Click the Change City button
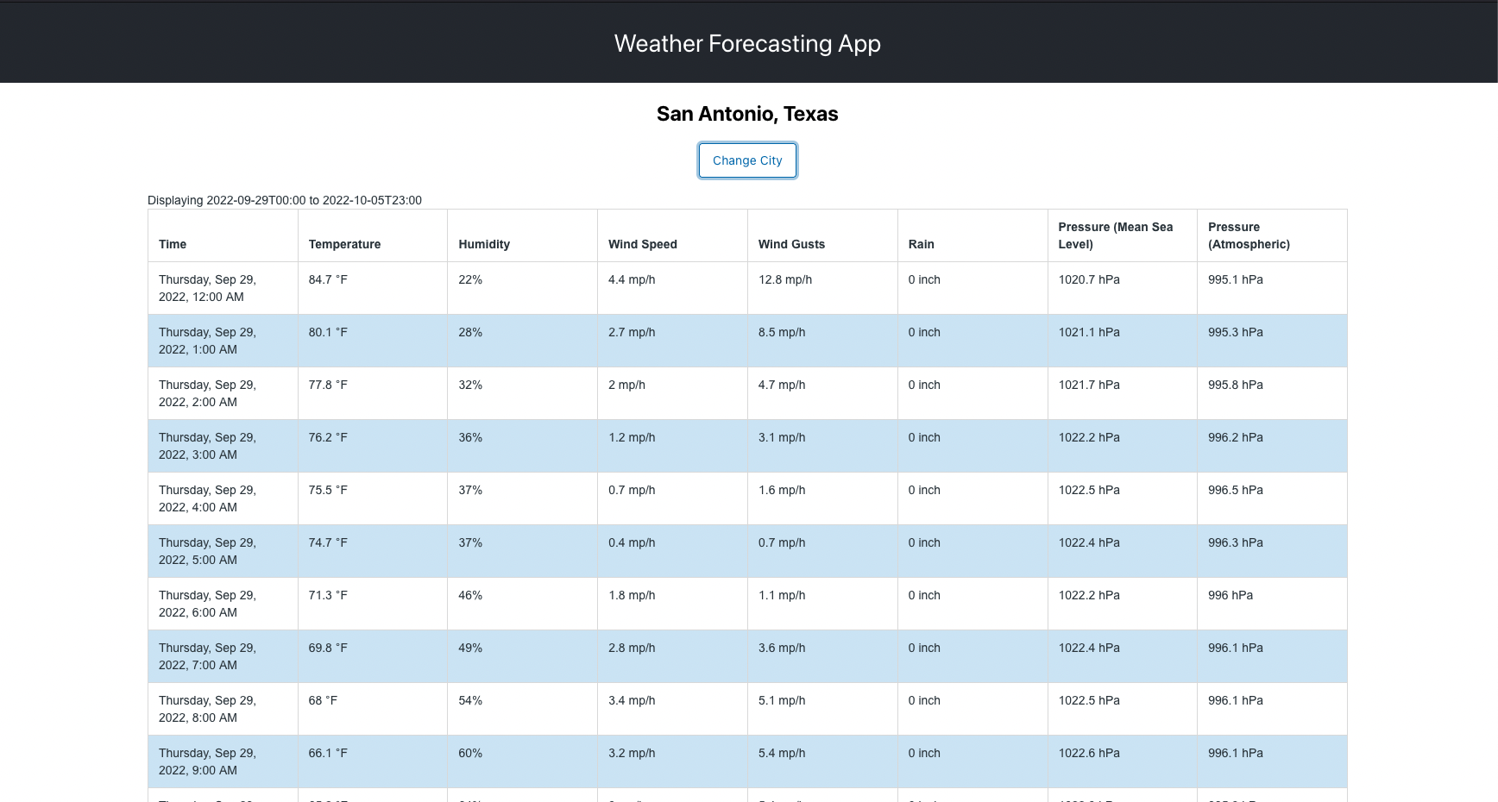1498x802 pixels. [x=747, y=160]
